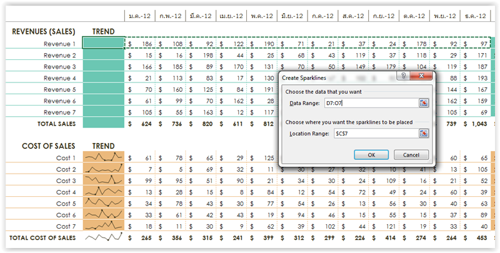The height and width of the screenshot is (253, 500).
Task: Select the พ.ย.-12 month header
Action: (x=445, y=16)
